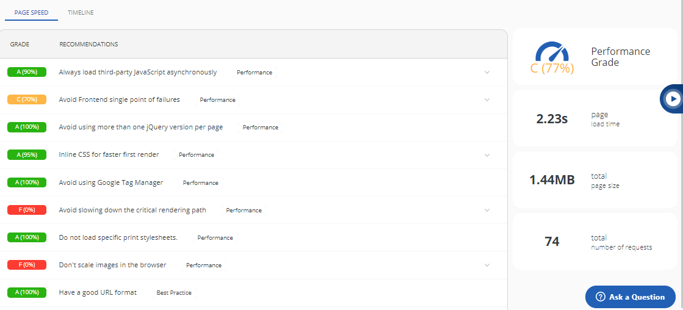The height and width of the screenshot is (310, 683).
Task: Expand the Inline CSS for faster render row
Action: click(488, 155)
